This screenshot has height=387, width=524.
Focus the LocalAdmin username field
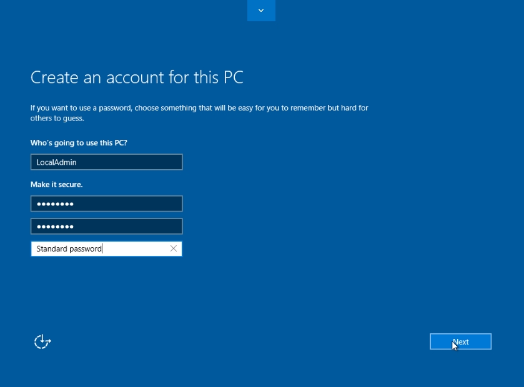tap(107, 162)
